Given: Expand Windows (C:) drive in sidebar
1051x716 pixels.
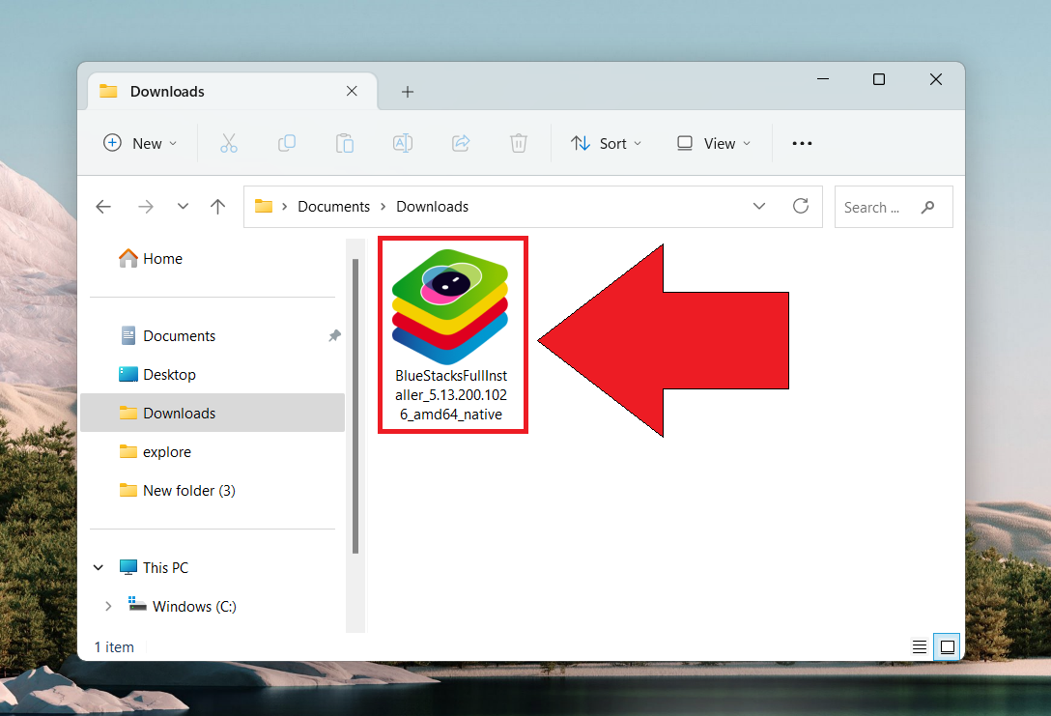Looking at the screenshot, I should pos(109,606).
